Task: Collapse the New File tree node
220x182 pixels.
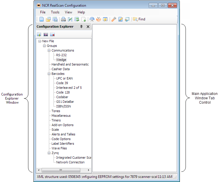Action: 40,41
